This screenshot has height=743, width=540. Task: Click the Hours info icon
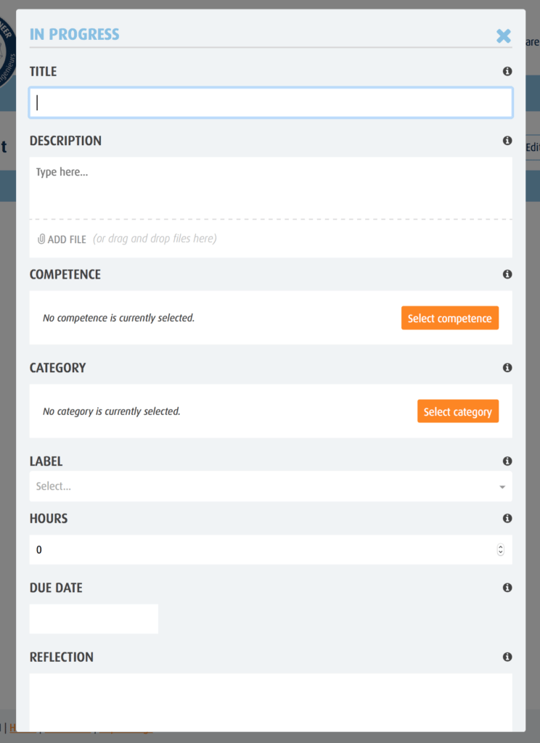(x=507, y=518)
